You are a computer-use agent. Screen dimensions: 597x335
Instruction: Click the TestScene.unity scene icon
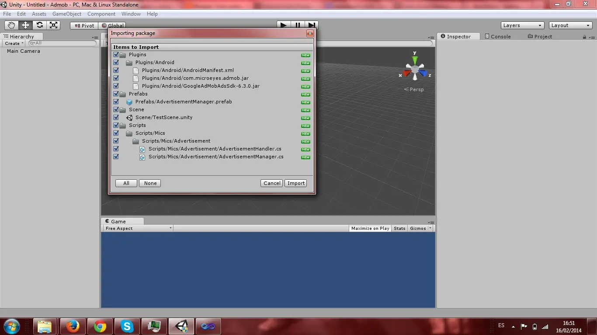(x=129, y=117)
